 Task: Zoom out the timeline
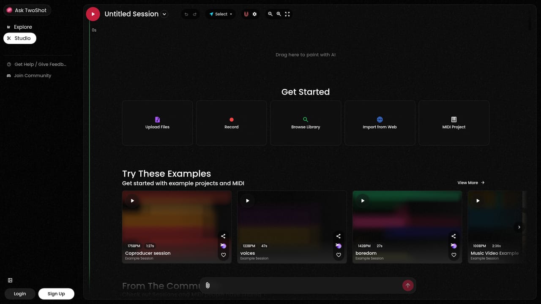tap(270, 14)
